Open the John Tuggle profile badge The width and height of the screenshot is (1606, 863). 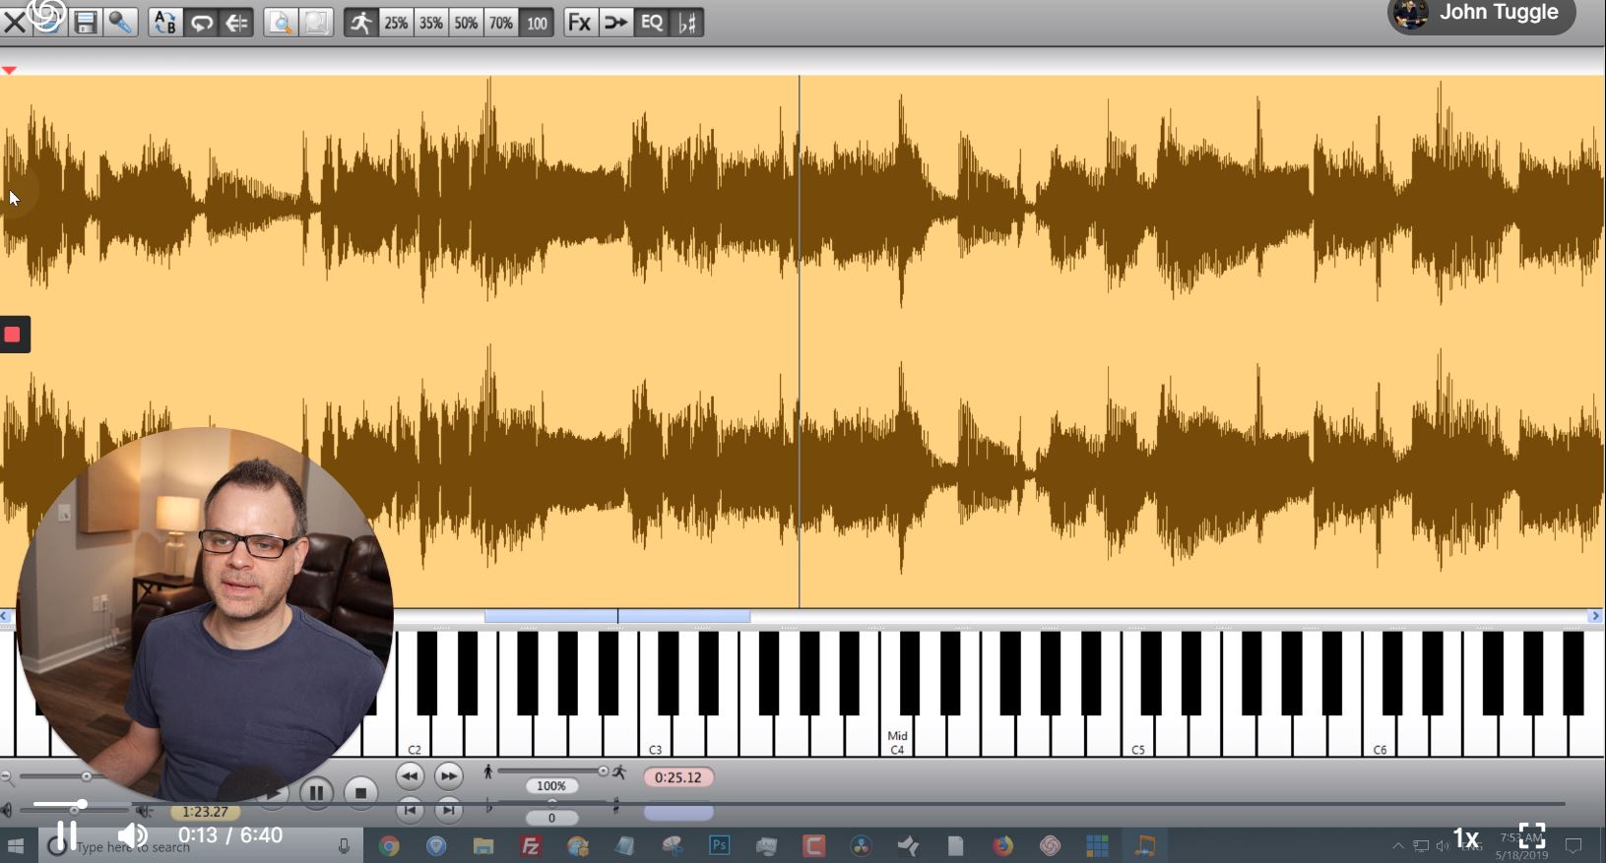[x=1482, y=14]
